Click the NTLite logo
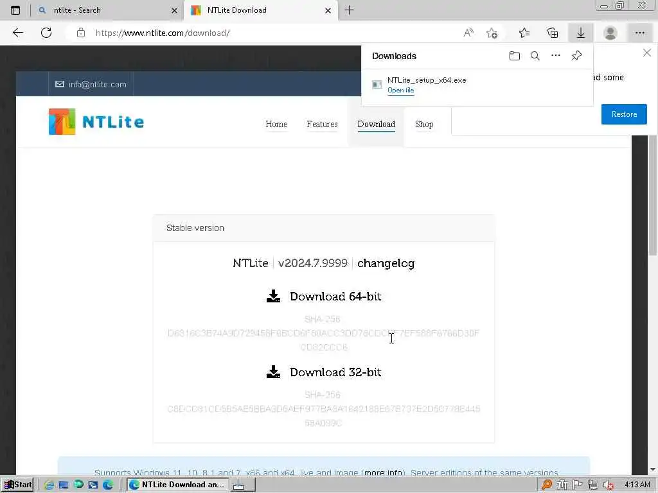The width and height of the screenshot is (658, 493). click(x=96, y=121)
